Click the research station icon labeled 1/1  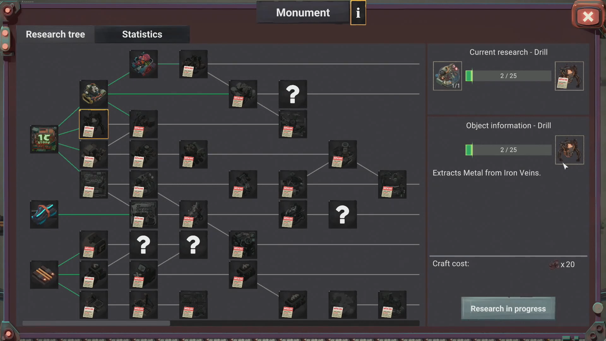tap(448, 76)
